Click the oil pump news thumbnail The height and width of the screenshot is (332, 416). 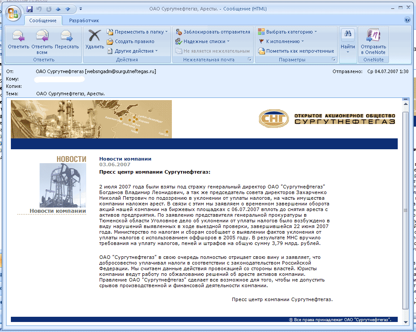63,185
